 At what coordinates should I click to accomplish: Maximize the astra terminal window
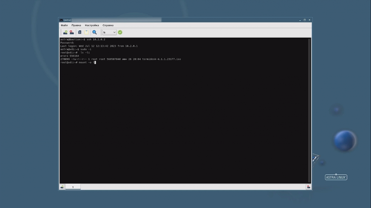click(x=305, y=20)
